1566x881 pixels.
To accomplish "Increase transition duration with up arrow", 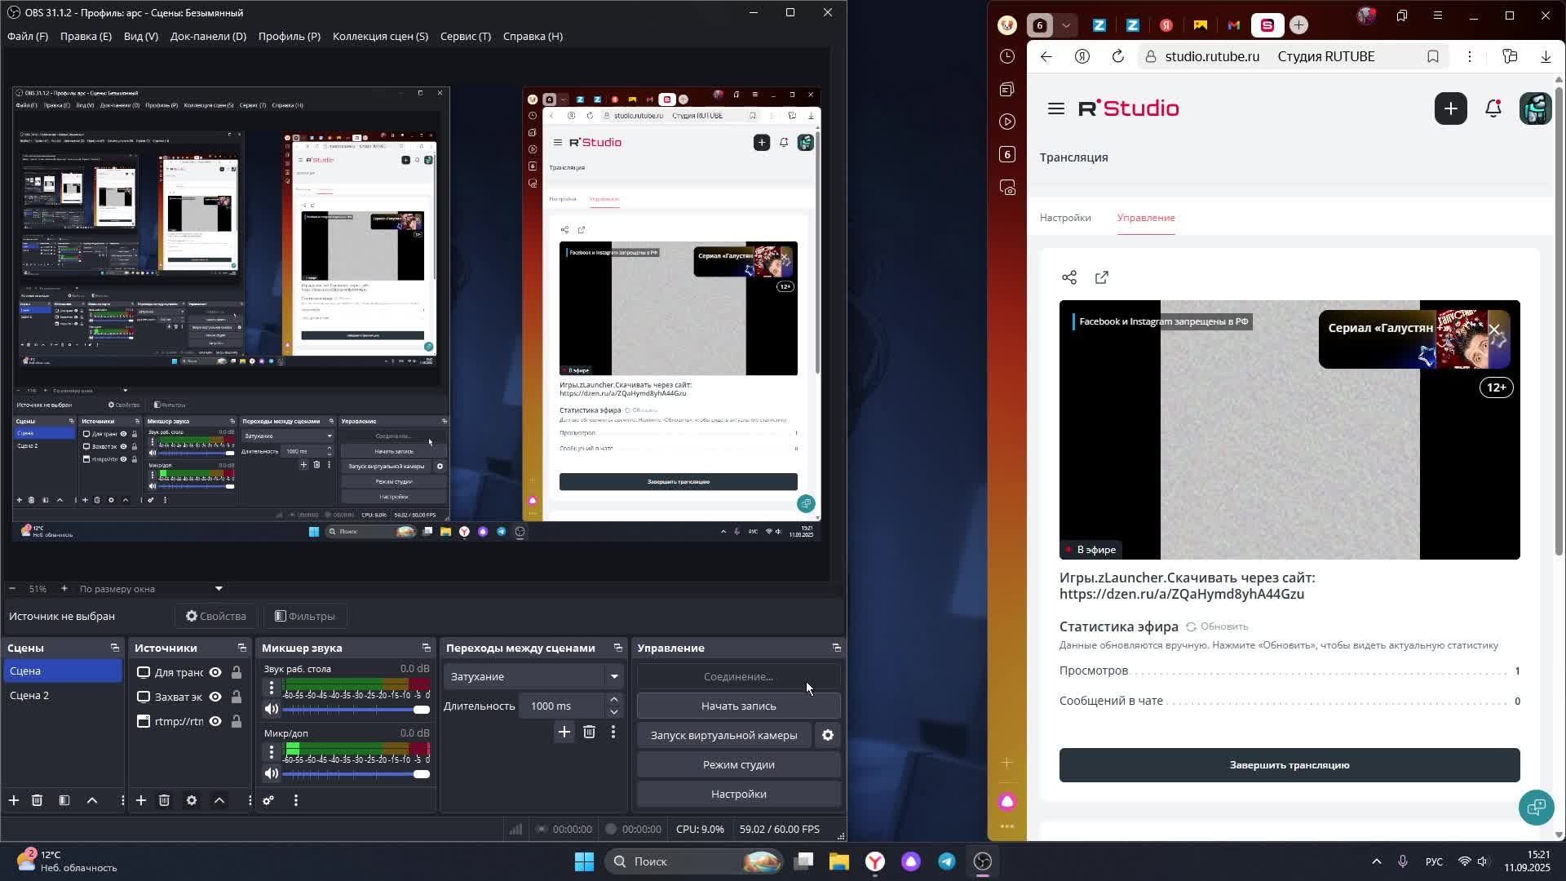I will [614, 700].
